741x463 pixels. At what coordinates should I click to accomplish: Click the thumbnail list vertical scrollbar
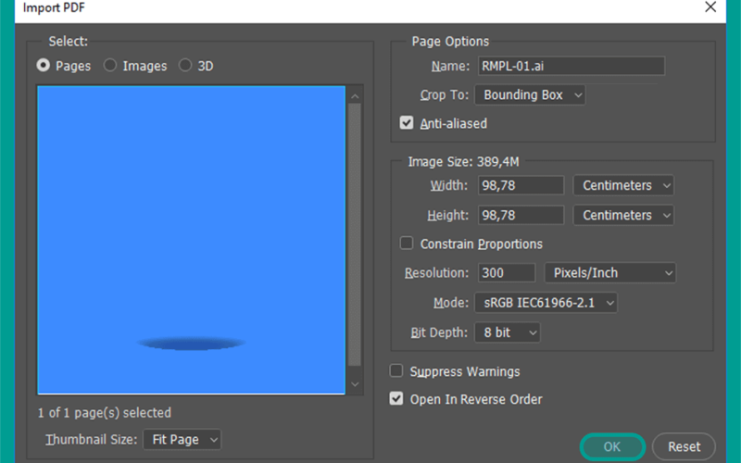tap(355, 234)
